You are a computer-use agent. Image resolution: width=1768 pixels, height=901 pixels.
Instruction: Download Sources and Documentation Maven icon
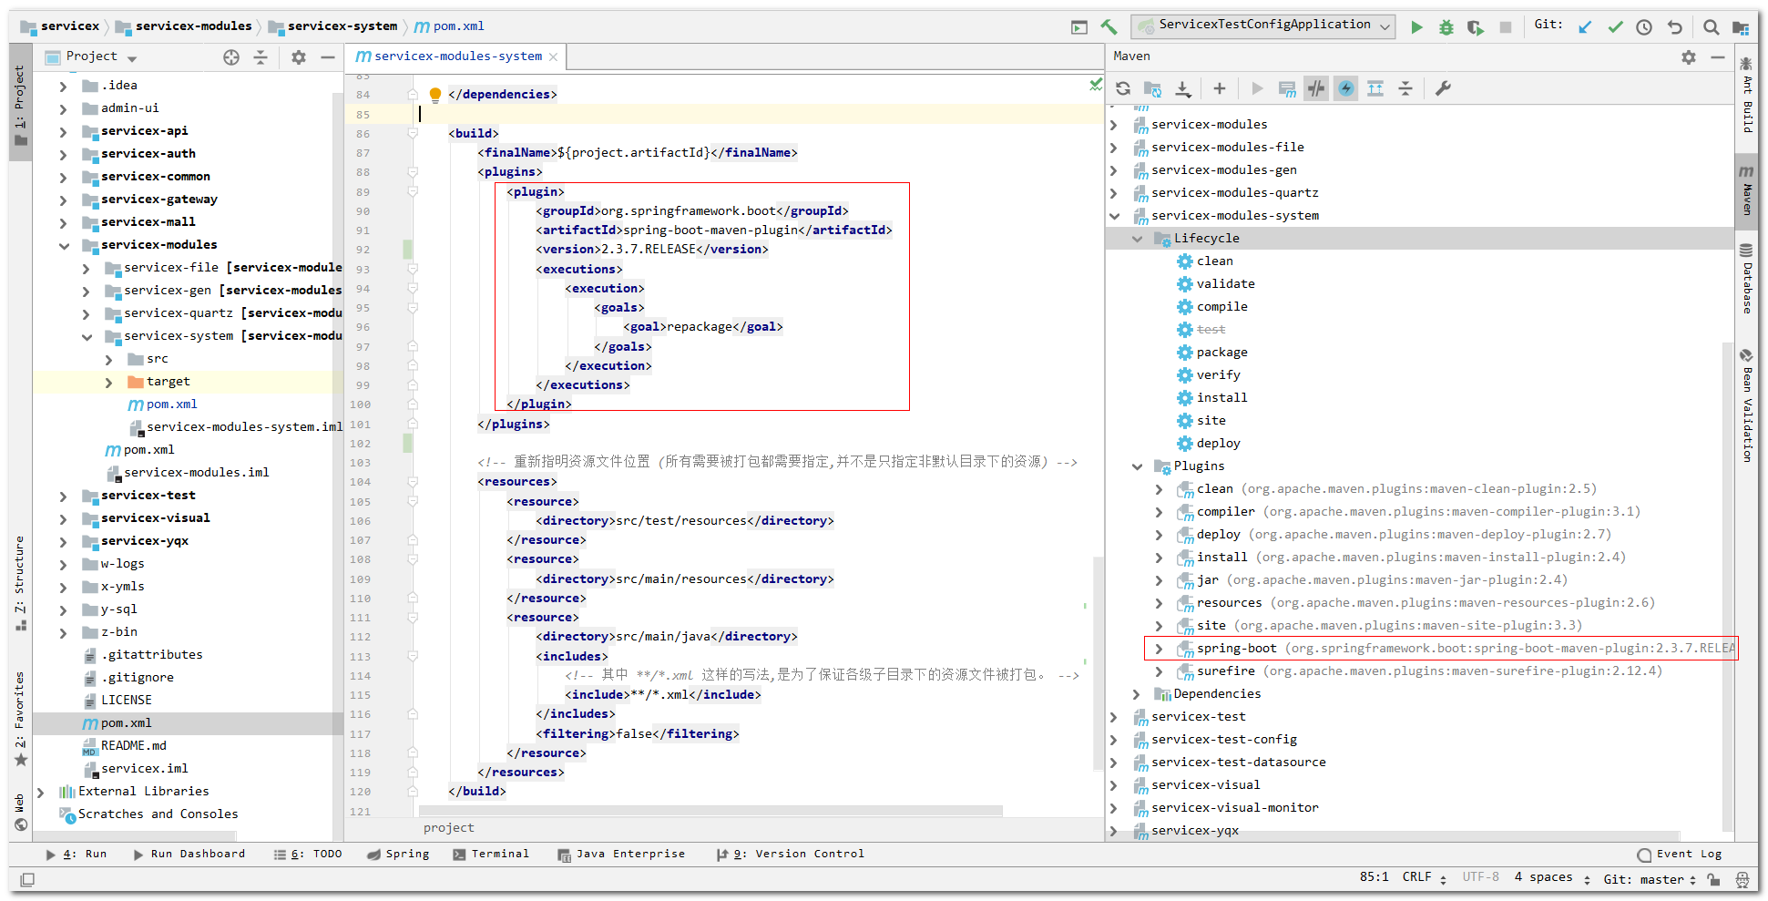[1182, 88]
